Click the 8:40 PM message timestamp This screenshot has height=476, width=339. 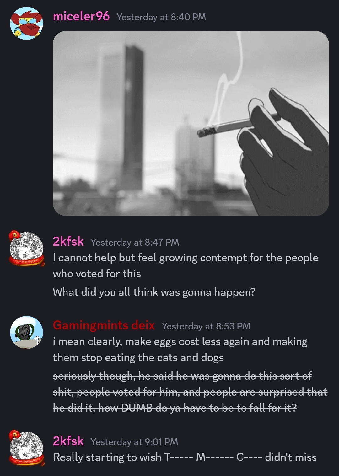pyautogui.click(x=161, y=17)
